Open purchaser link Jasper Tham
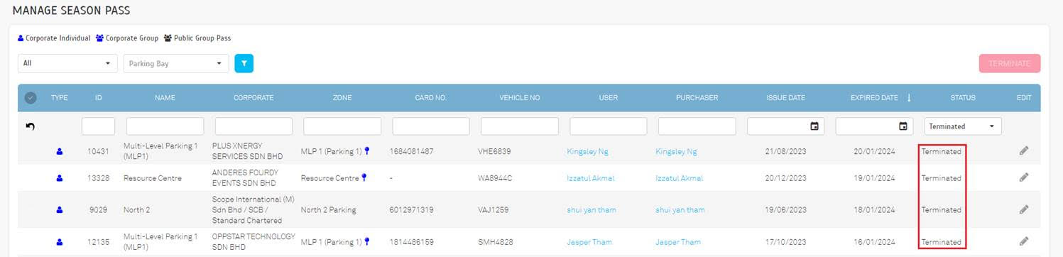 coord(677,242)
